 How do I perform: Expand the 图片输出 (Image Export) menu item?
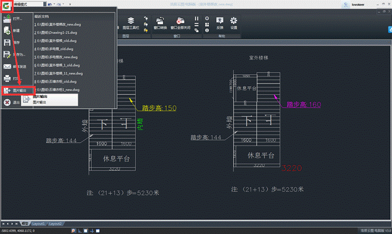coord(17,91)
